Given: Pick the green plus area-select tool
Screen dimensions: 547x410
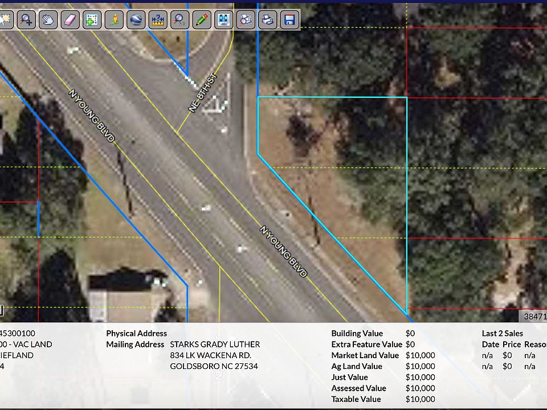Looking at the screenshot, I should (x=91, y=20).
